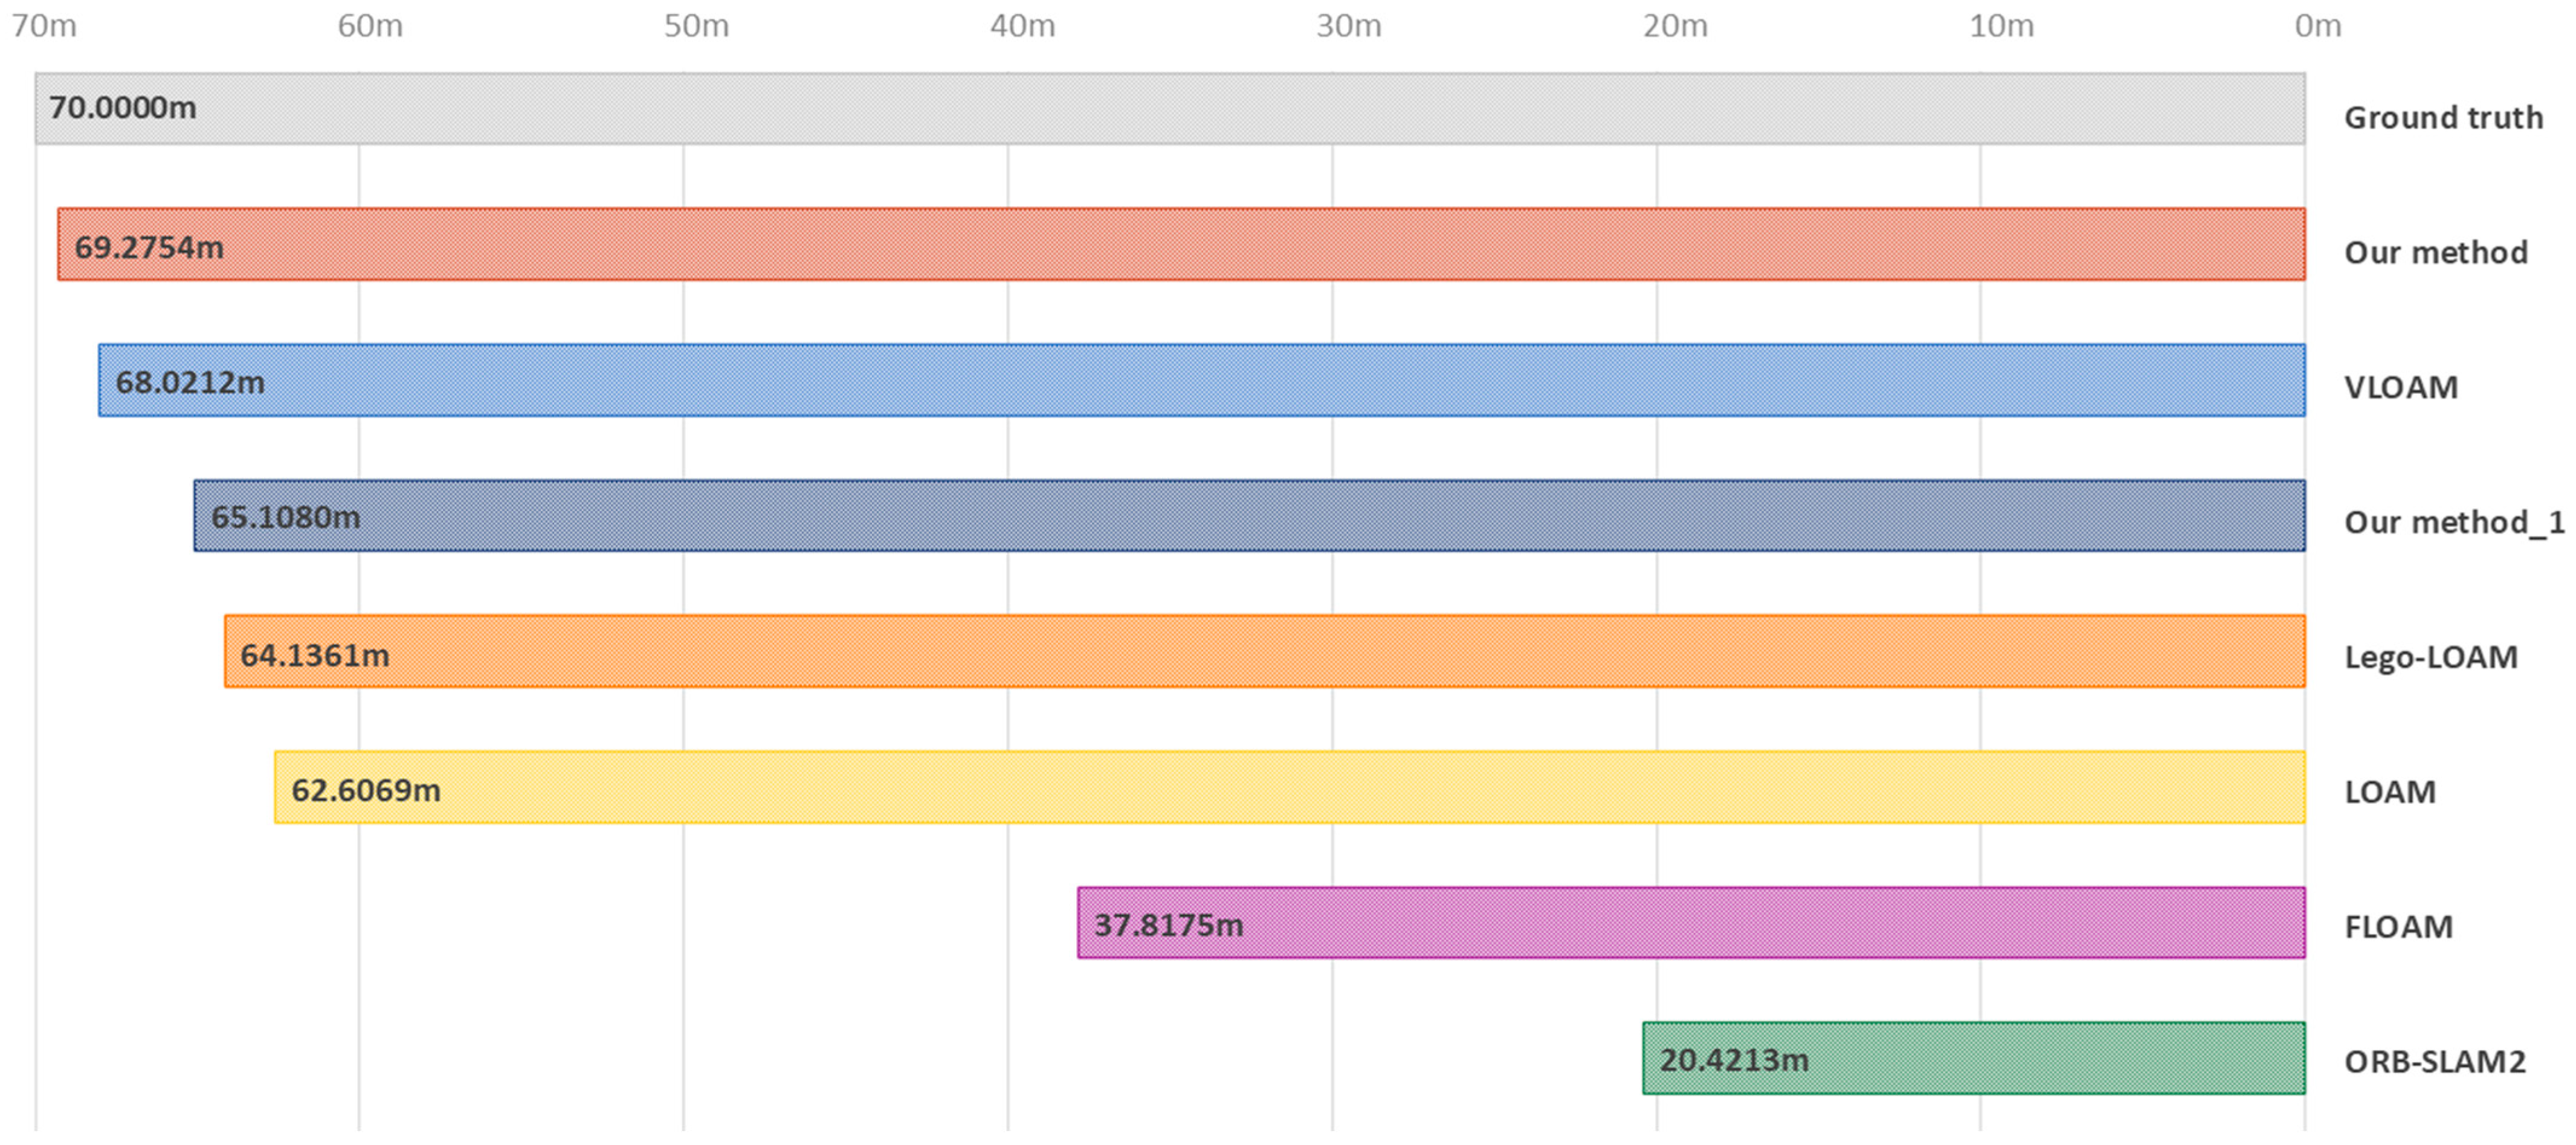Click the "ORB-SLAM2" series label
Screen dimensions: 2576x1145
click(2435, 1061)
